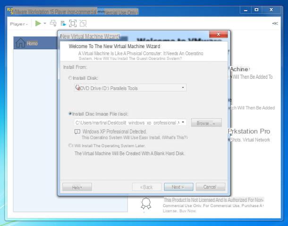Open the power options arrow beside Play

point(45,23)
